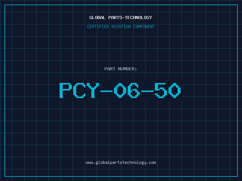Click the large letter Y in PCY
This screenshot has height=181, width=242.
pos(93,90)
